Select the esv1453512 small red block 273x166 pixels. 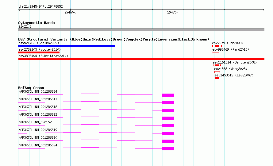pyautogui.click(x=217, y=78)
